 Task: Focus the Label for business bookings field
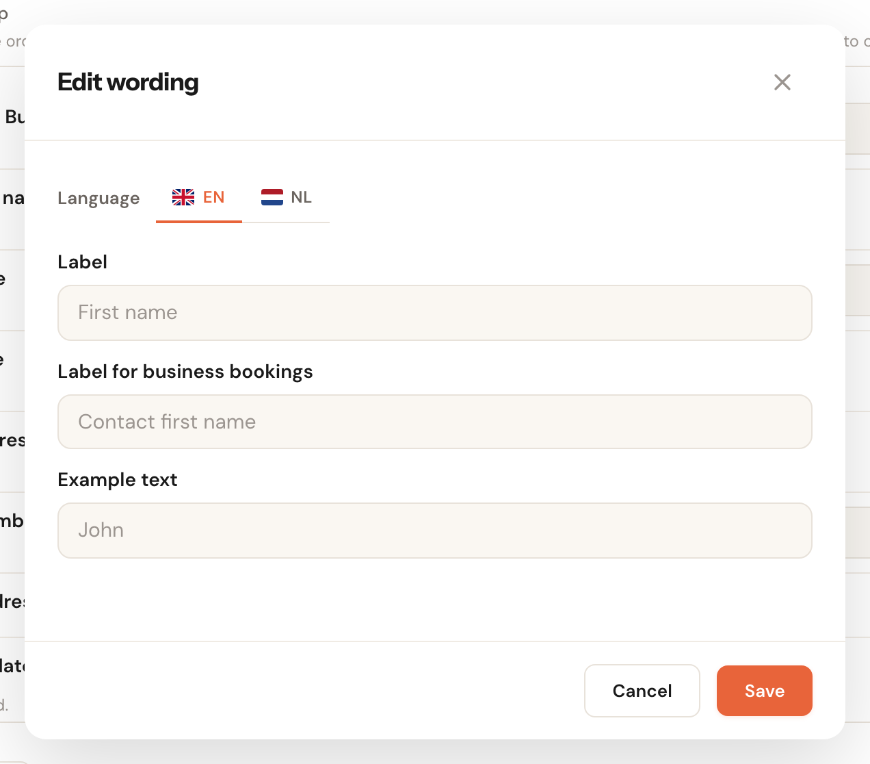pyautogui.click(x=435, y=422)
